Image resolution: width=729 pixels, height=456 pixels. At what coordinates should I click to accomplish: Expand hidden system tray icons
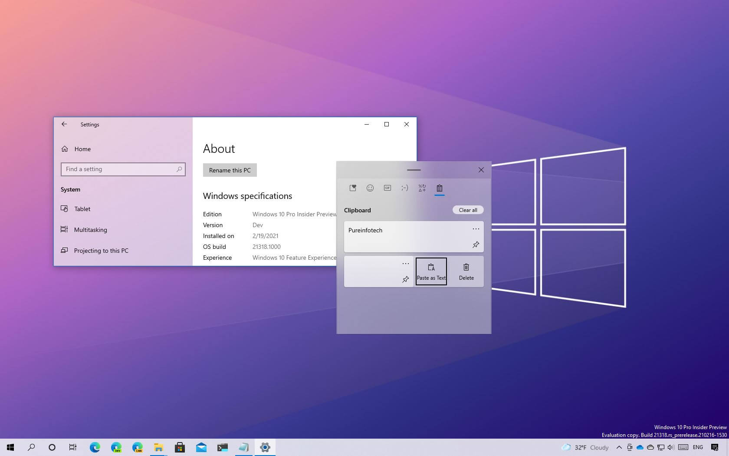pos(620,447)
